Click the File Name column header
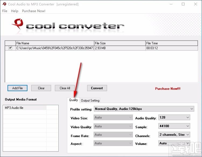 [55, 43]
